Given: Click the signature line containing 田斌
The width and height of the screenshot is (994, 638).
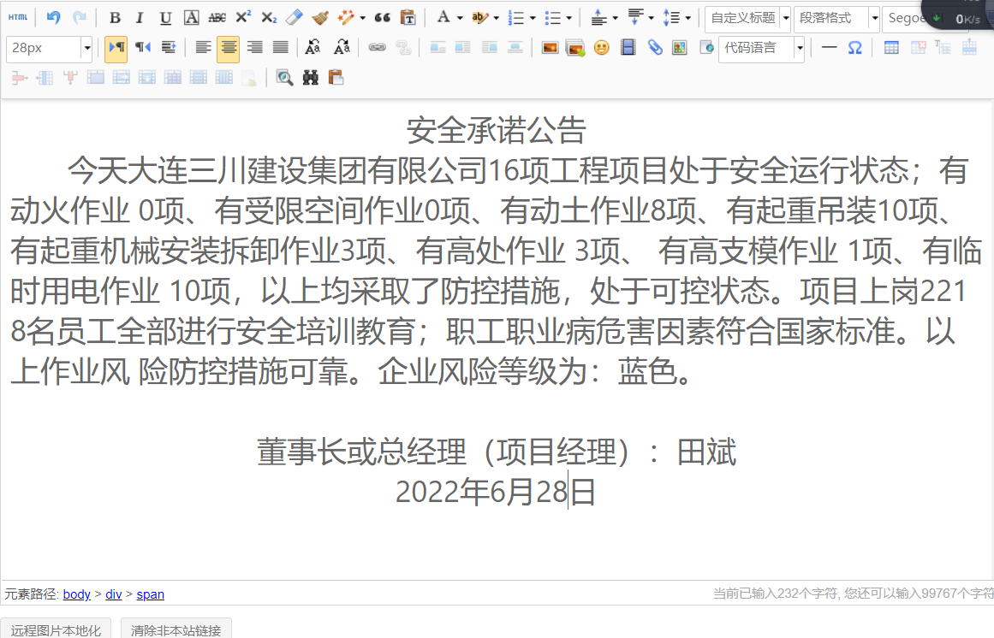Looking at the screenshot, I should (497, 452).
